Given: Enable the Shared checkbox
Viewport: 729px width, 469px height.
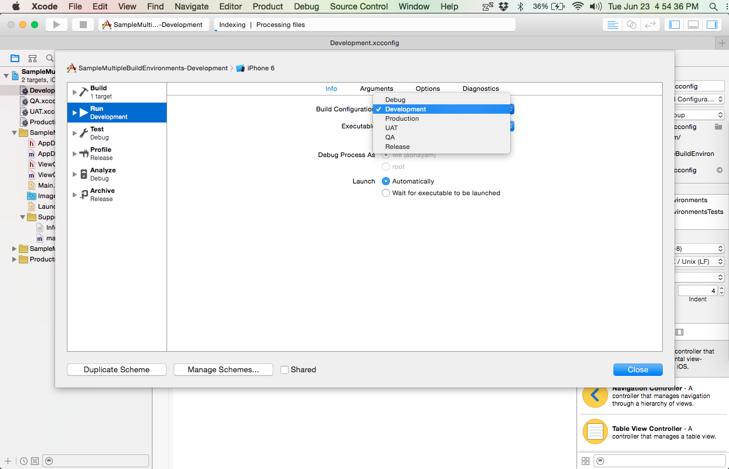Looking at the screenshot, I should [x=284, y=370].
